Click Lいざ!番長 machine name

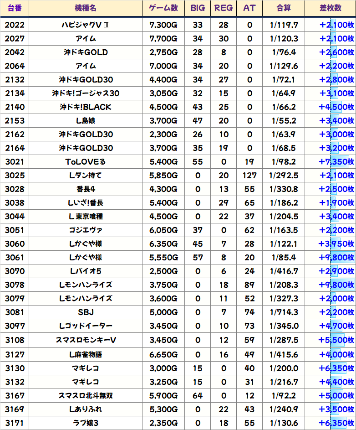[86, 203]
